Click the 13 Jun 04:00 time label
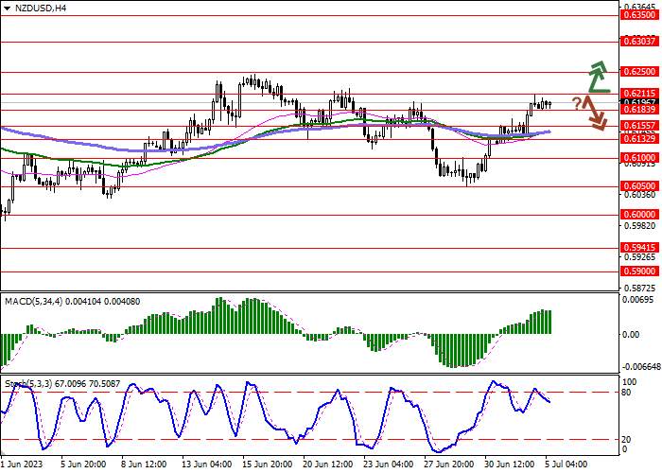Screen dimensions: 662x473 click(x=207, y=464)
